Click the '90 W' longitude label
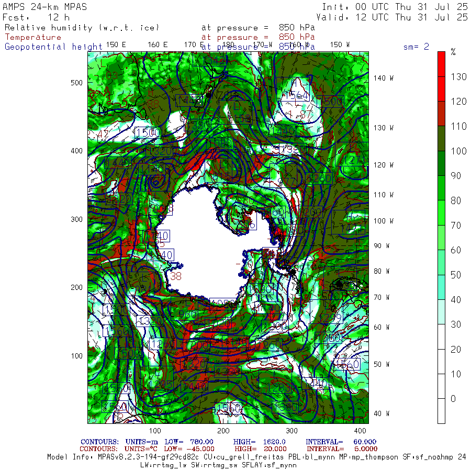 click(x=382, y=246)
